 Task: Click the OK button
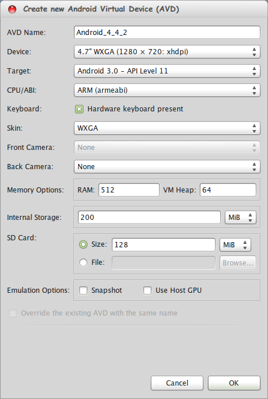point(234,383)
